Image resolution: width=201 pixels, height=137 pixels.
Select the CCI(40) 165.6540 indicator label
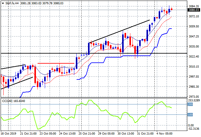pos(14,101)
